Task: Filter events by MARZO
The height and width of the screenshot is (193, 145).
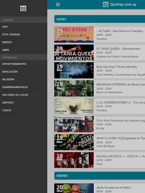Action: coord(23,42)
